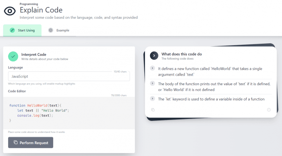Image resolution: width=282 pixels, height=156 pixels.
Task: Click the clock icon on Example tab
Action: tap(50, 30)
